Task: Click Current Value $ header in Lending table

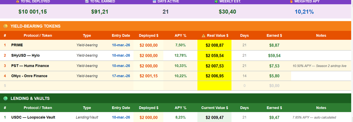Action: (x=215, y=108)
